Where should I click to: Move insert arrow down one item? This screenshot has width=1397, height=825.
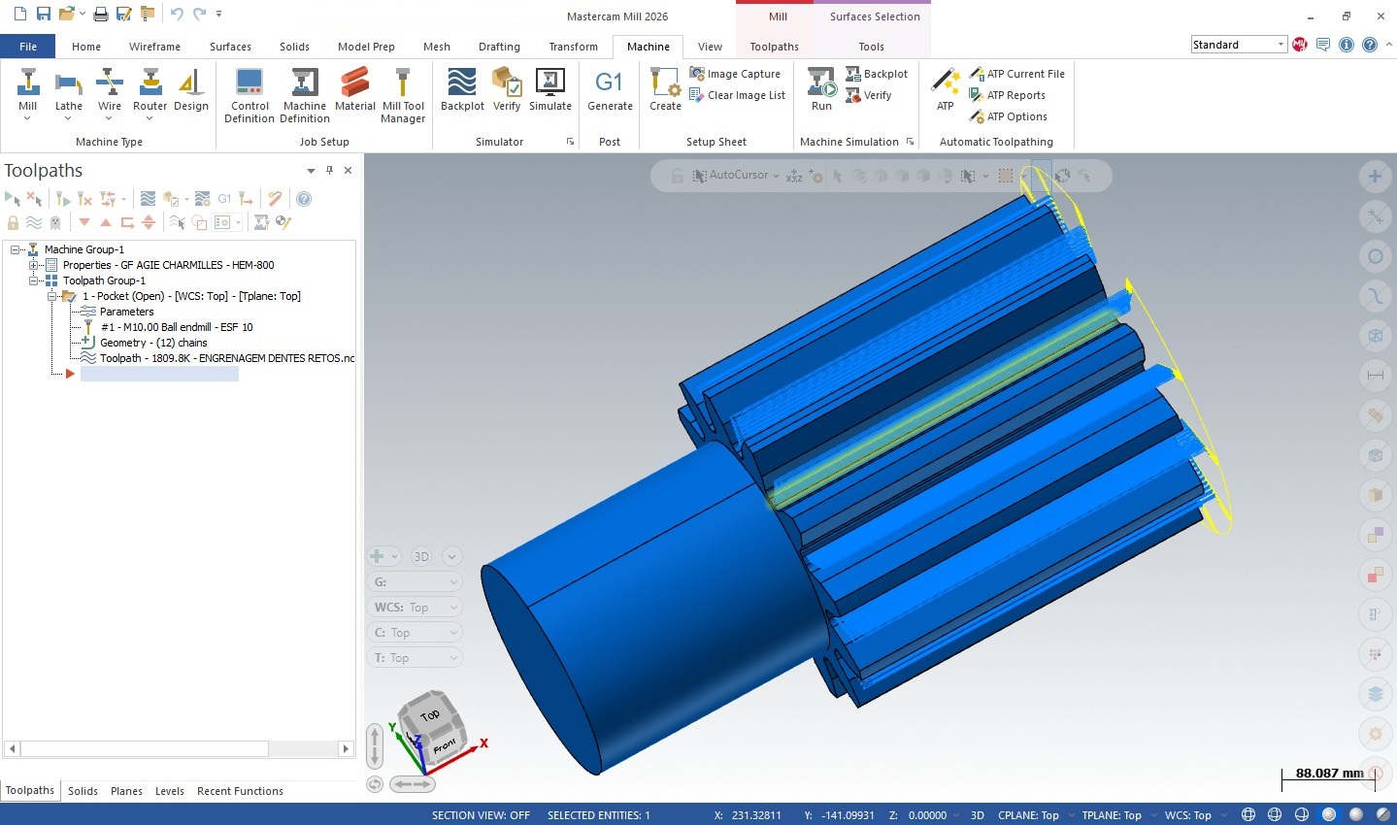[84, 222]
